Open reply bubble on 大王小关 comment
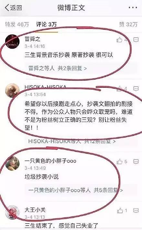Viewport: 142px width, 230px height. tap(136, 210)
